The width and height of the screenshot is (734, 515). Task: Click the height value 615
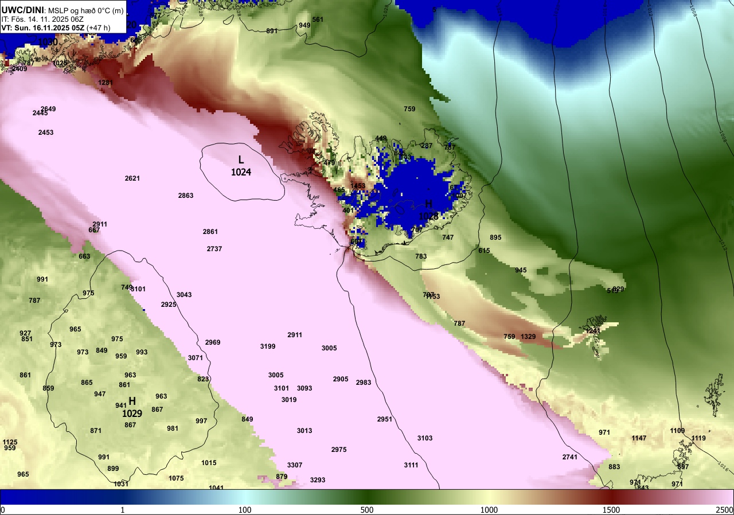coord(484,251)
